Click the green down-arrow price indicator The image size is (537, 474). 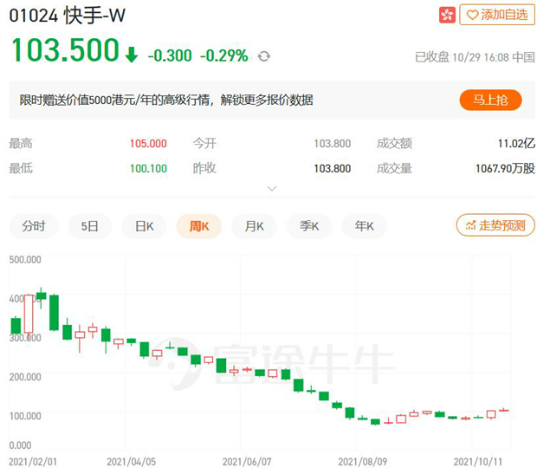132,55
